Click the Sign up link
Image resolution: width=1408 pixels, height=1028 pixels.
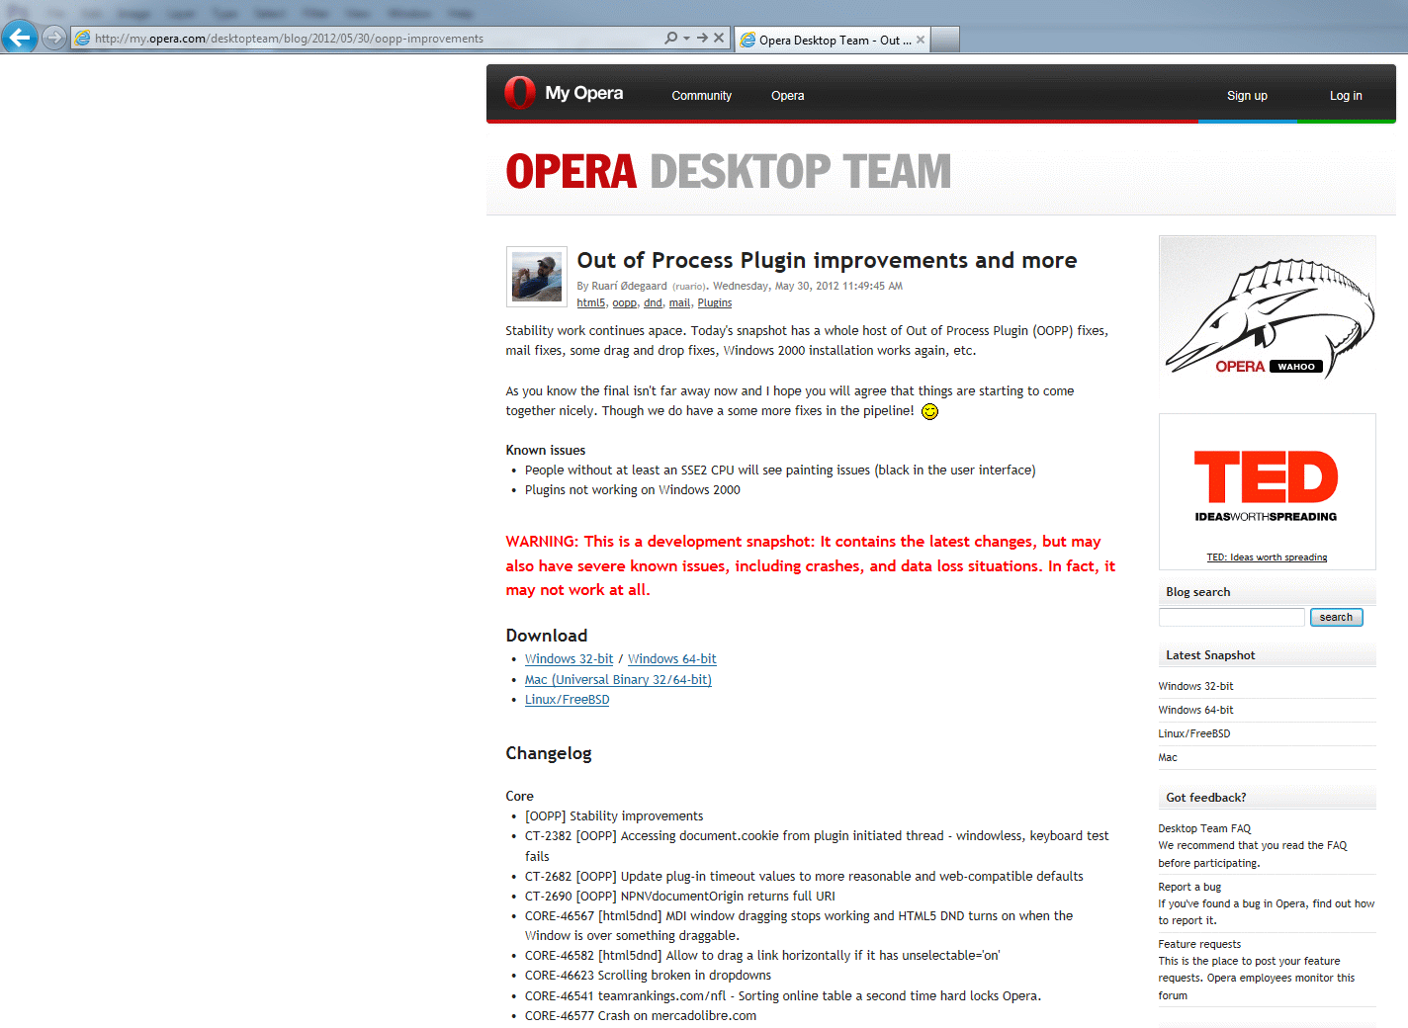point(1247,96)
